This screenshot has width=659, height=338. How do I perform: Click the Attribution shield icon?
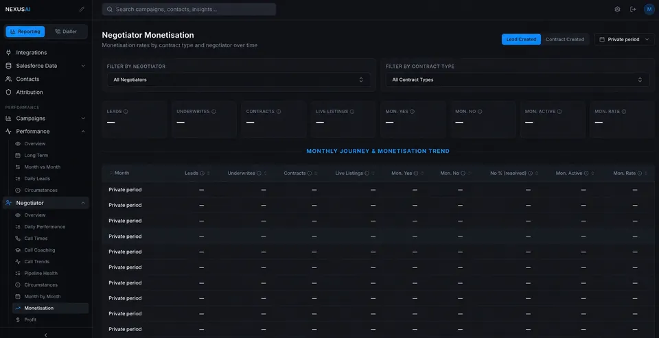pos(8,93)
